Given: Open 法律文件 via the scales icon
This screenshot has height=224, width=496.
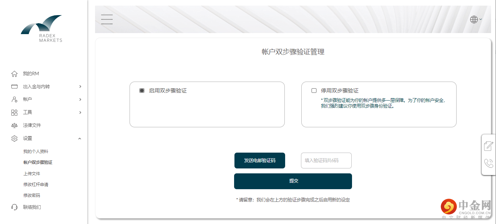Looking at the screenshot, I should [x=14, y=125].
